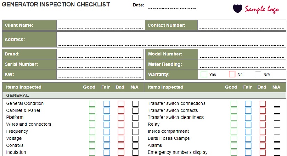Mark General Condition as Good
This screenshot has height=156, width=287.
point(92,104)
